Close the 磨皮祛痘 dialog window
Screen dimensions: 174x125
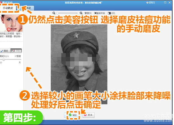170,3
